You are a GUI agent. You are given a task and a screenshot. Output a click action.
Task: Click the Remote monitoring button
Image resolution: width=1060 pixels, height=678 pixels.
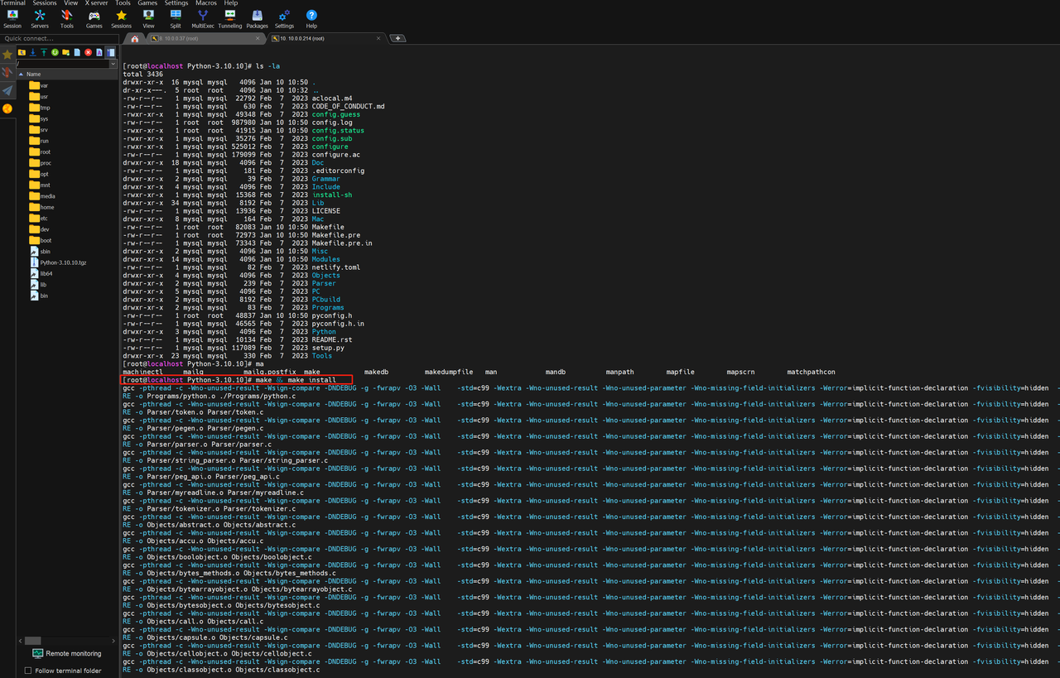pos(67,653)
